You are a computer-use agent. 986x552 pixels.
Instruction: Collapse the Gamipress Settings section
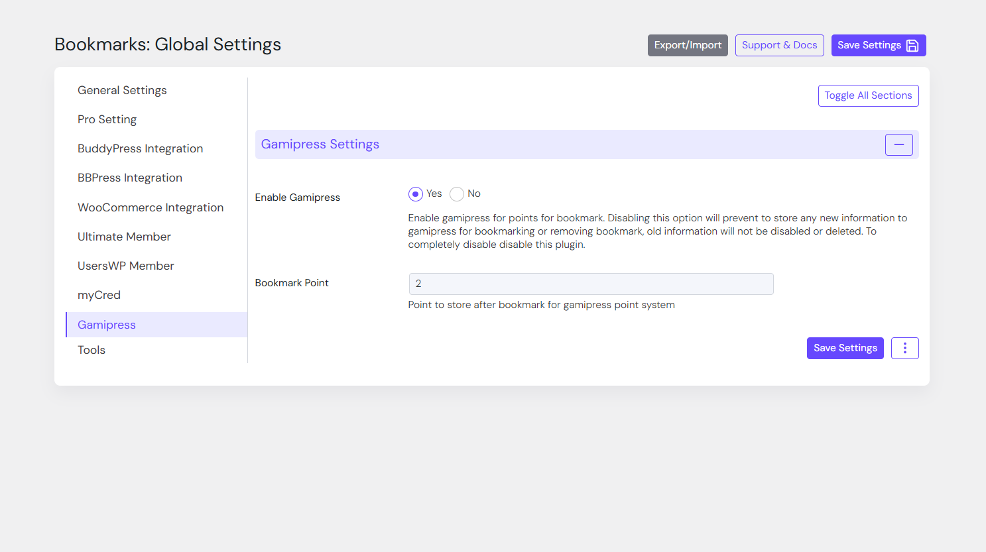898,144
